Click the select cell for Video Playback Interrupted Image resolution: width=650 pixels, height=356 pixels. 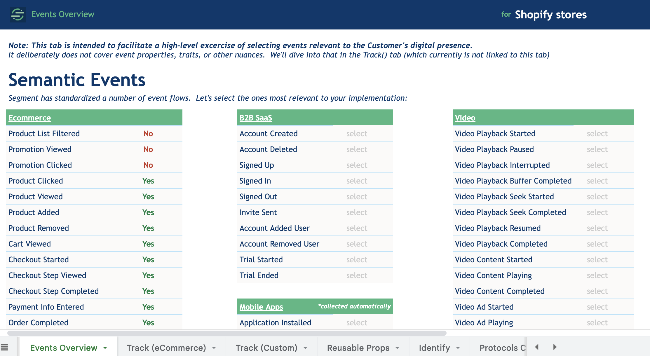[597, 165]
